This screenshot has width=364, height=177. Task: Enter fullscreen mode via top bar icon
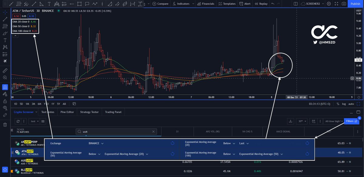pyautogui.click(x=336, y=4)
